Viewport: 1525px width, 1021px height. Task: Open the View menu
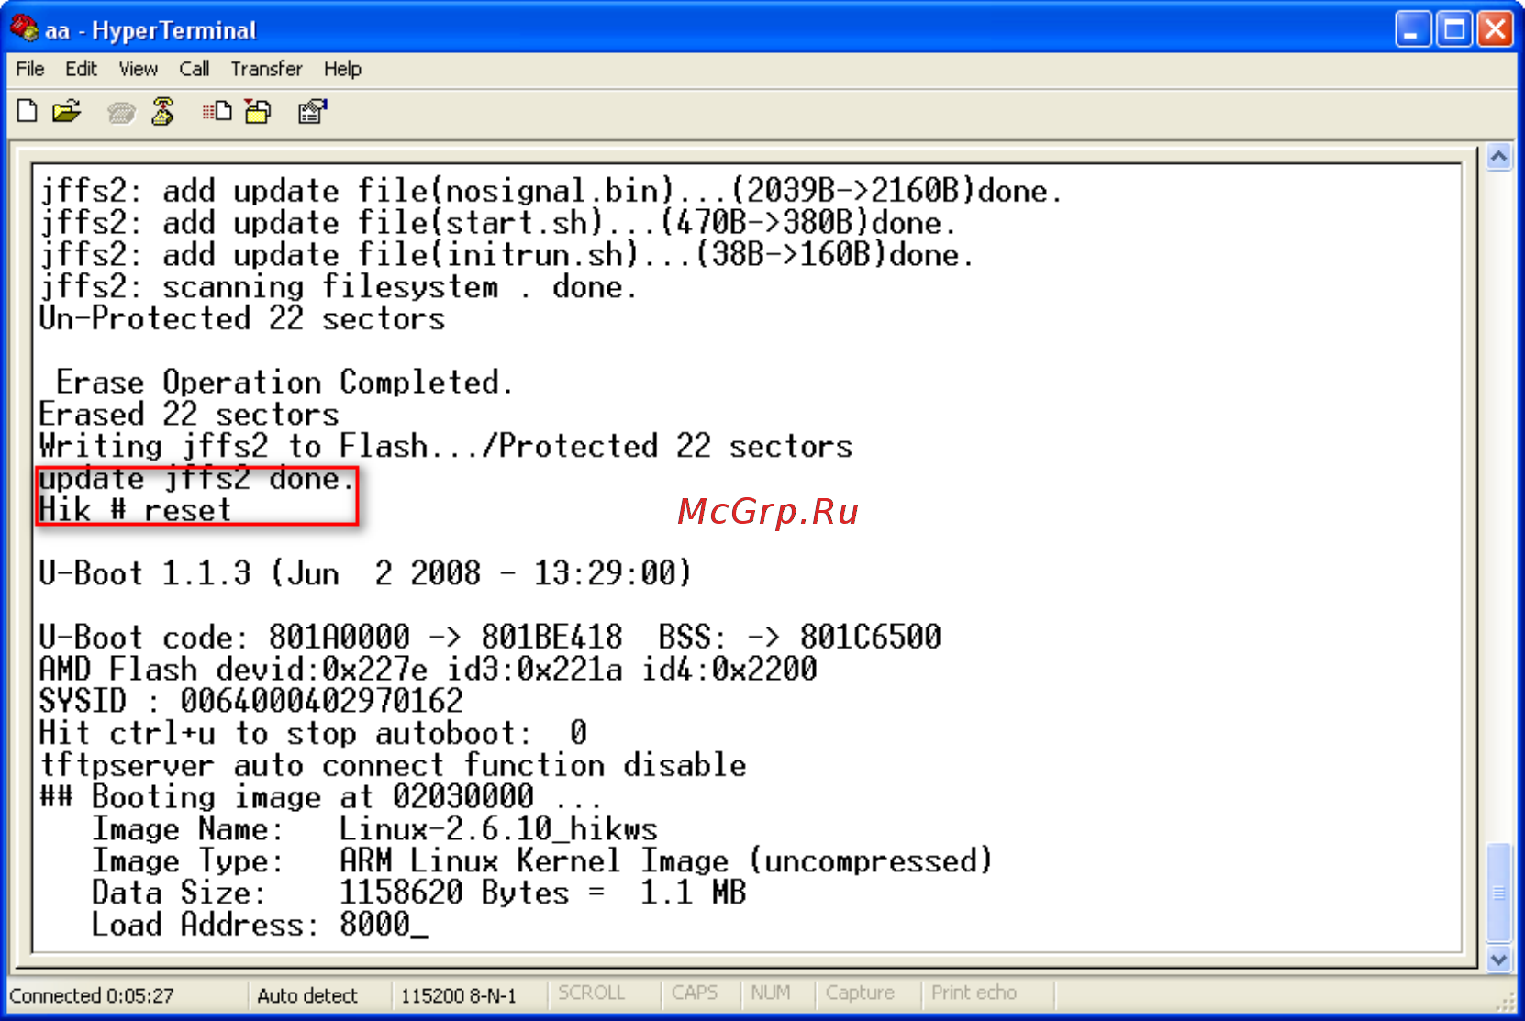(138, 69)
